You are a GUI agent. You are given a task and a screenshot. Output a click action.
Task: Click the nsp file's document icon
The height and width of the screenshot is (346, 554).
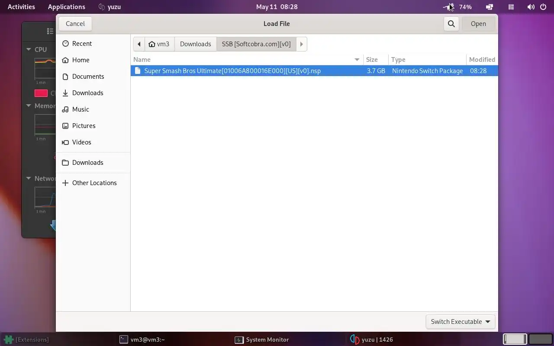[138, 71]
